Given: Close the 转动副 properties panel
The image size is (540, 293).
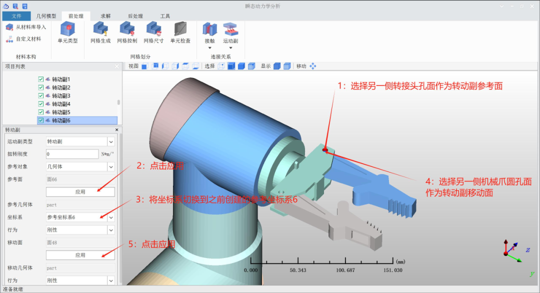Looking at the screenshot, I should (116, 130).
